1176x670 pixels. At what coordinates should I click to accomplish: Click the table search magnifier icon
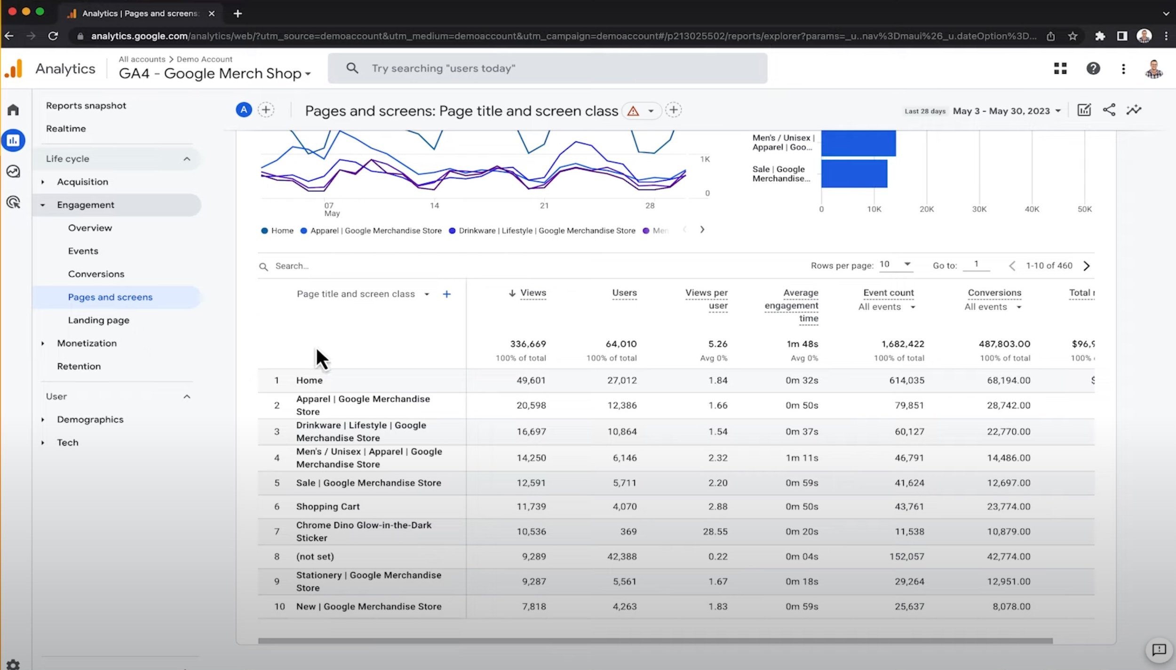[x=263, y=266]
